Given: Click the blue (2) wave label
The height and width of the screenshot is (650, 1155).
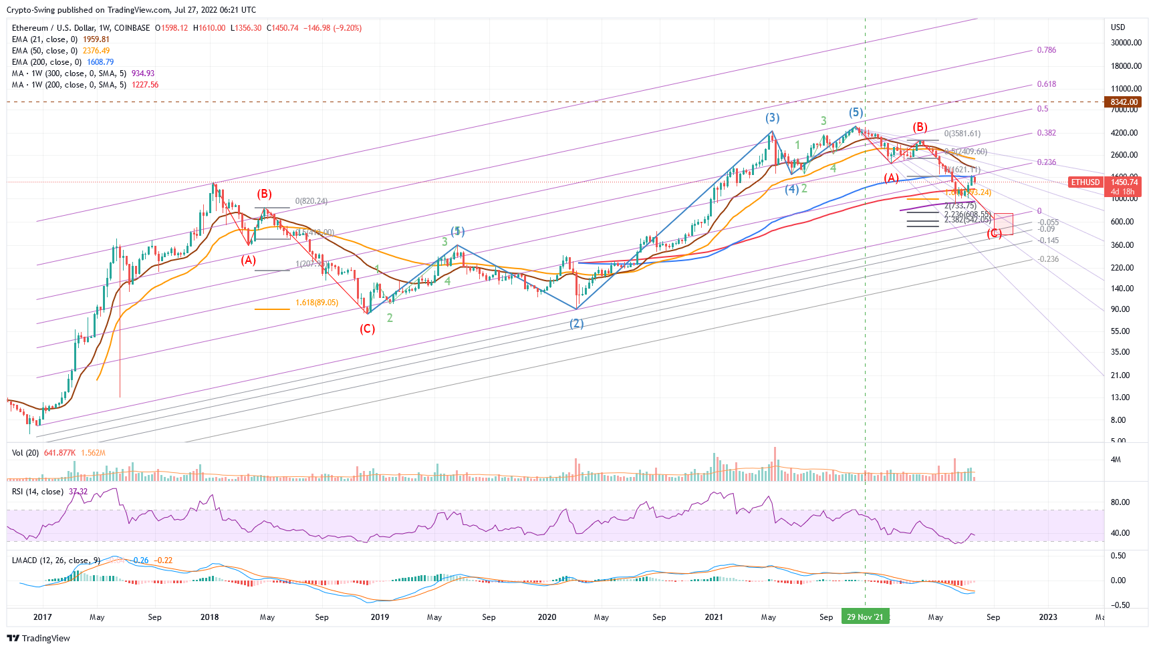Looking at the screenshot, I should [x=576, y=324].
